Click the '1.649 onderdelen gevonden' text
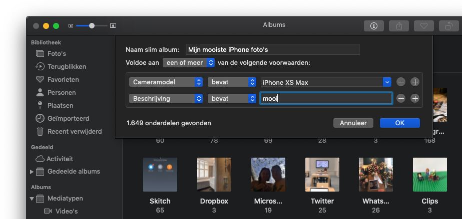 click(169, 123)
